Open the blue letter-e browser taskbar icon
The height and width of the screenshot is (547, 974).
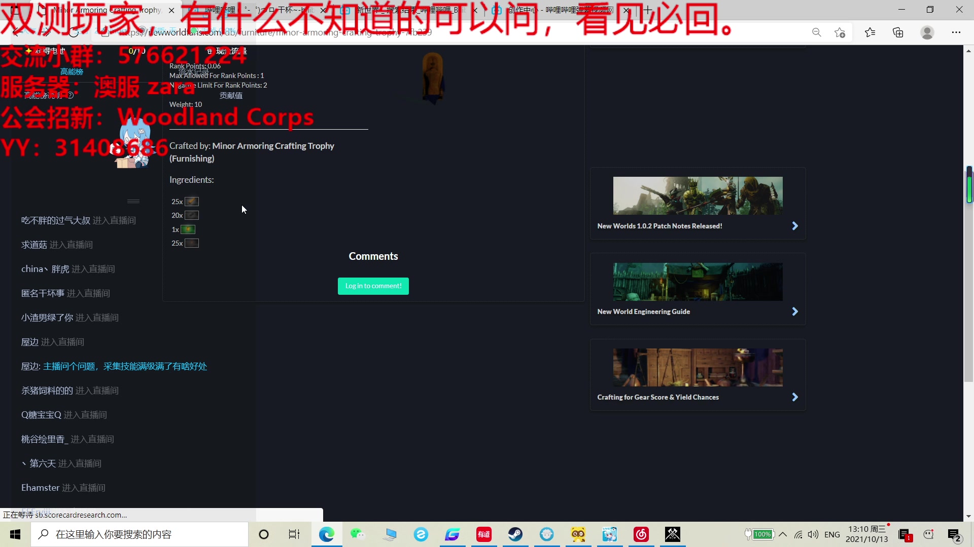[421, 534]
